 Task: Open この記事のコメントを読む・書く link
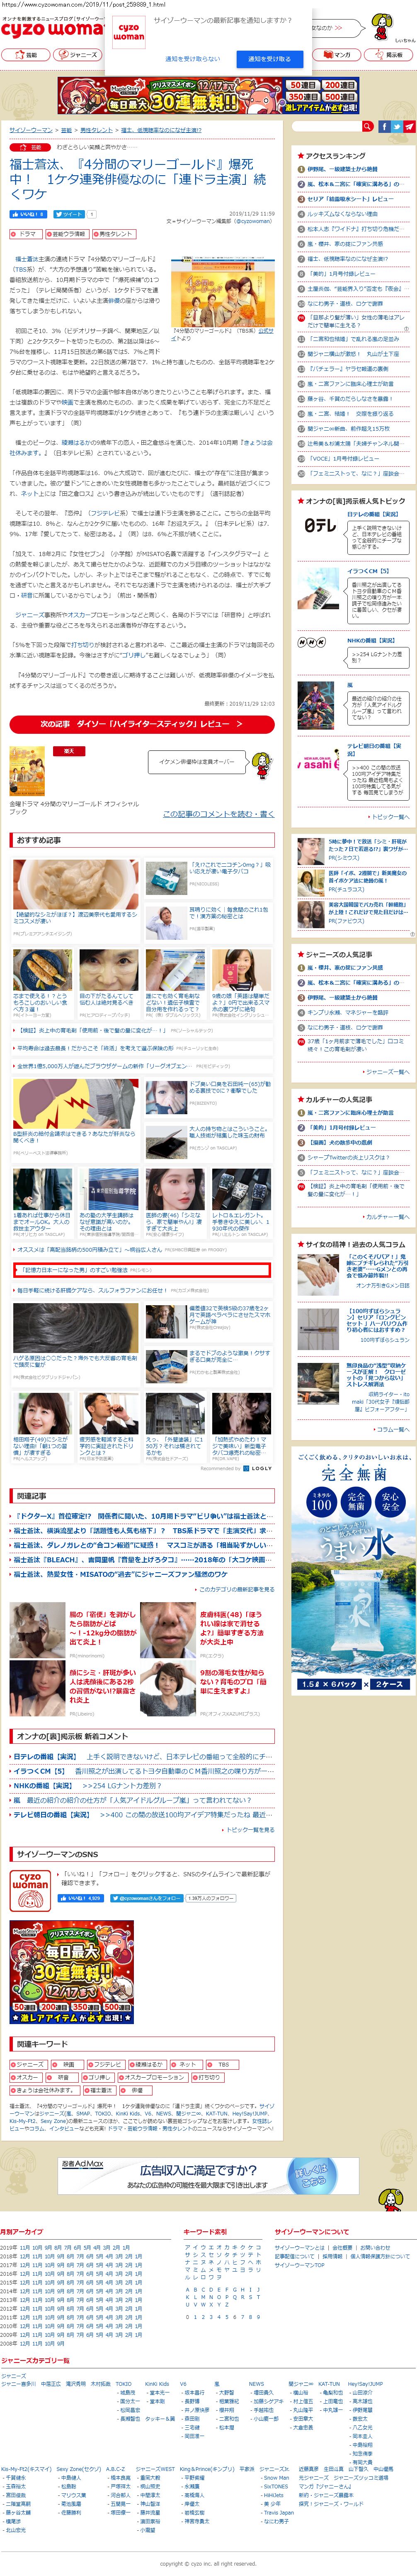[x=218, y=814]
